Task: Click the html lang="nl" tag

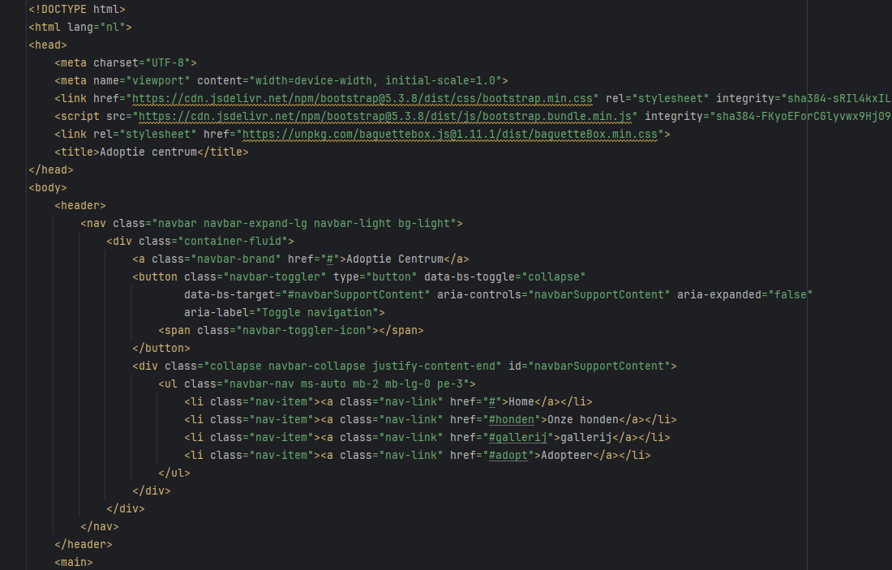Action: [80, 28]
